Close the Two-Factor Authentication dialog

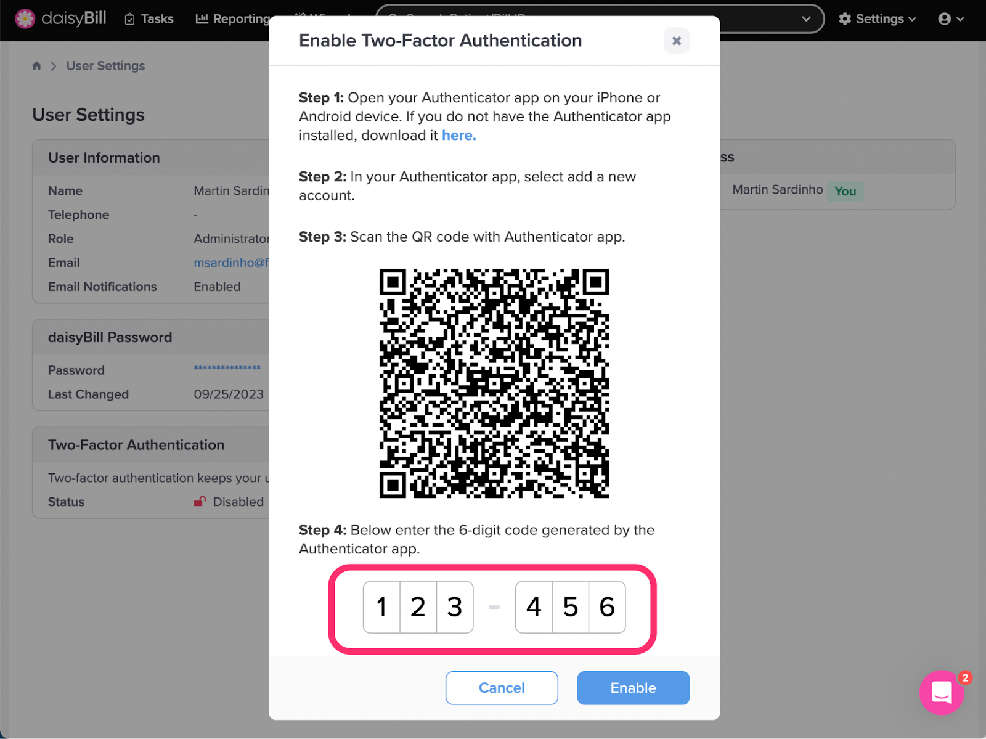[x=677, y=41]
